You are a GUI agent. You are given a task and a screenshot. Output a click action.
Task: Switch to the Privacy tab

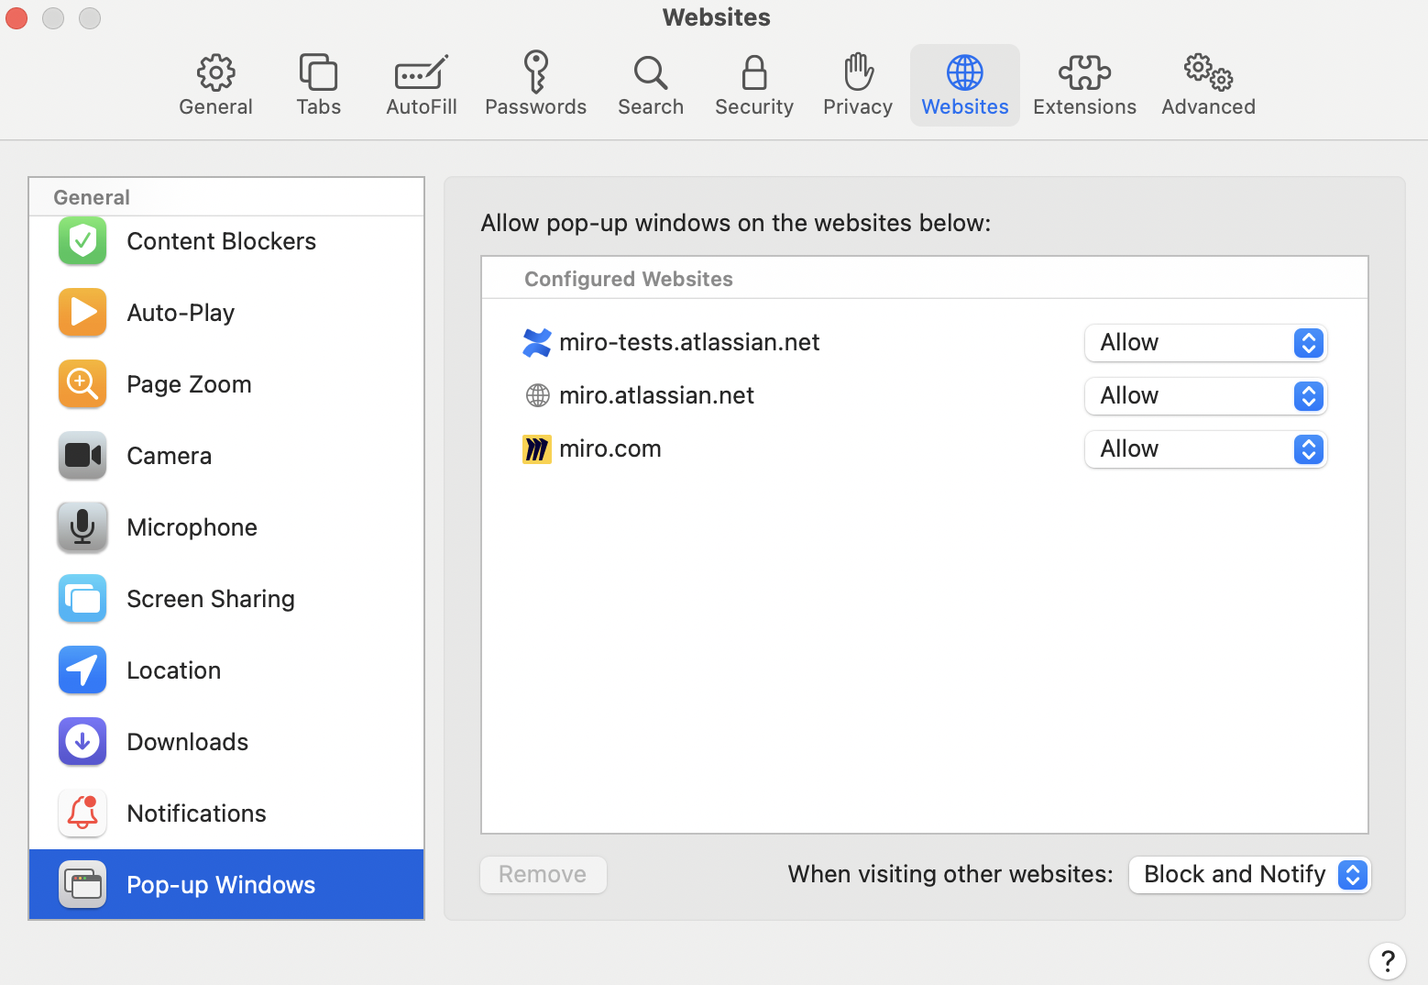coord(857,85)
